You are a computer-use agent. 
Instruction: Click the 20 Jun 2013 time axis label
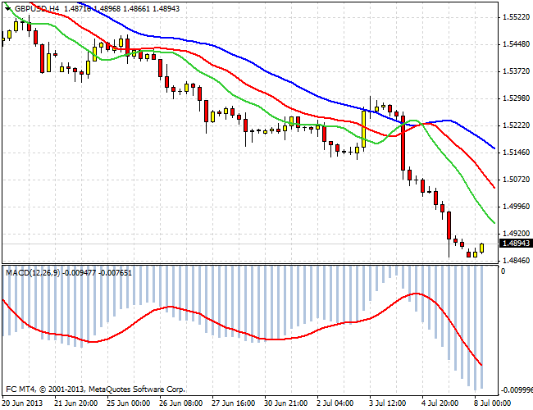tap(22, 403)
